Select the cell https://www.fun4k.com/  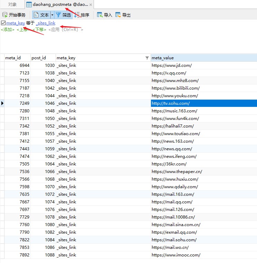204,119
